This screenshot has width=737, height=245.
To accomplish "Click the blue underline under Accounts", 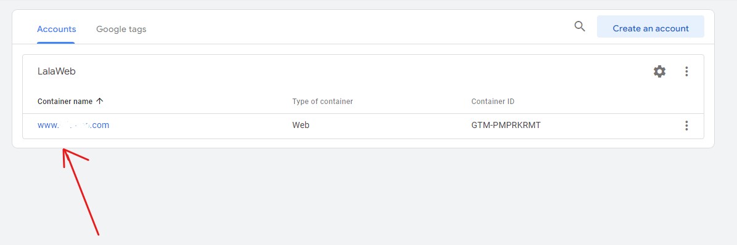I will coord(56,42).
